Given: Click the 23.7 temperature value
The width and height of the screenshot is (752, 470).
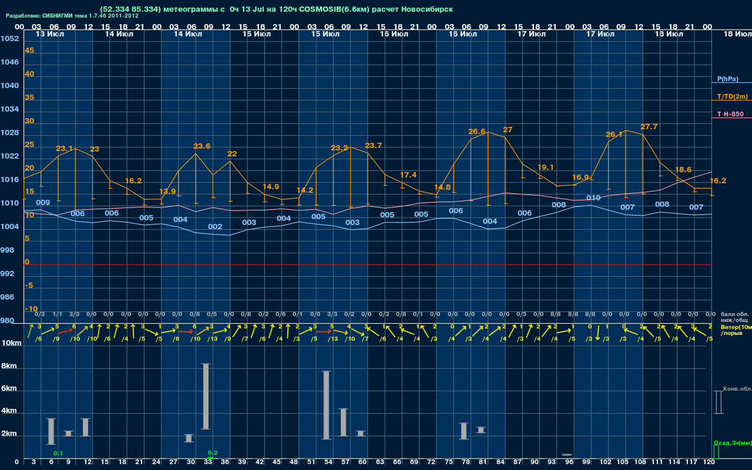Looking at the screenshot, I should click(x=374, y=146).
